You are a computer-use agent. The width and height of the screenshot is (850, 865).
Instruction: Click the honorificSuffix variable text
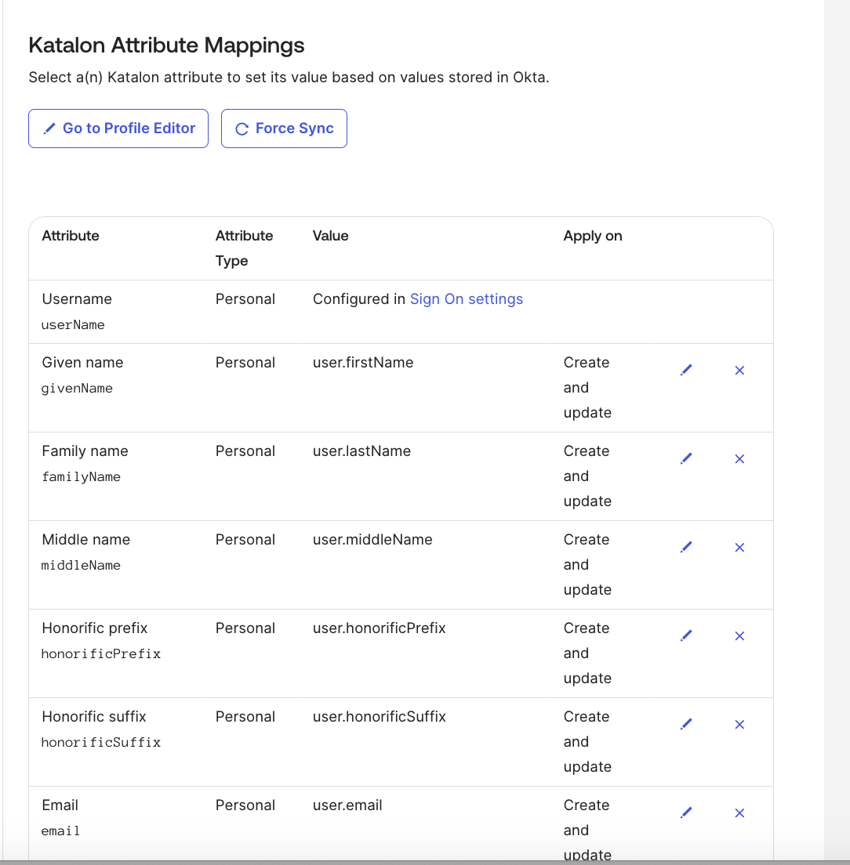click(101, 743)
